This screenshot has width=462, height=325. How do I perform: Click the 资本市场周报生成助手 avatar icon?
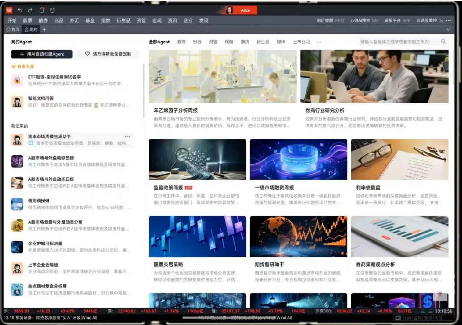click(17, 140)
